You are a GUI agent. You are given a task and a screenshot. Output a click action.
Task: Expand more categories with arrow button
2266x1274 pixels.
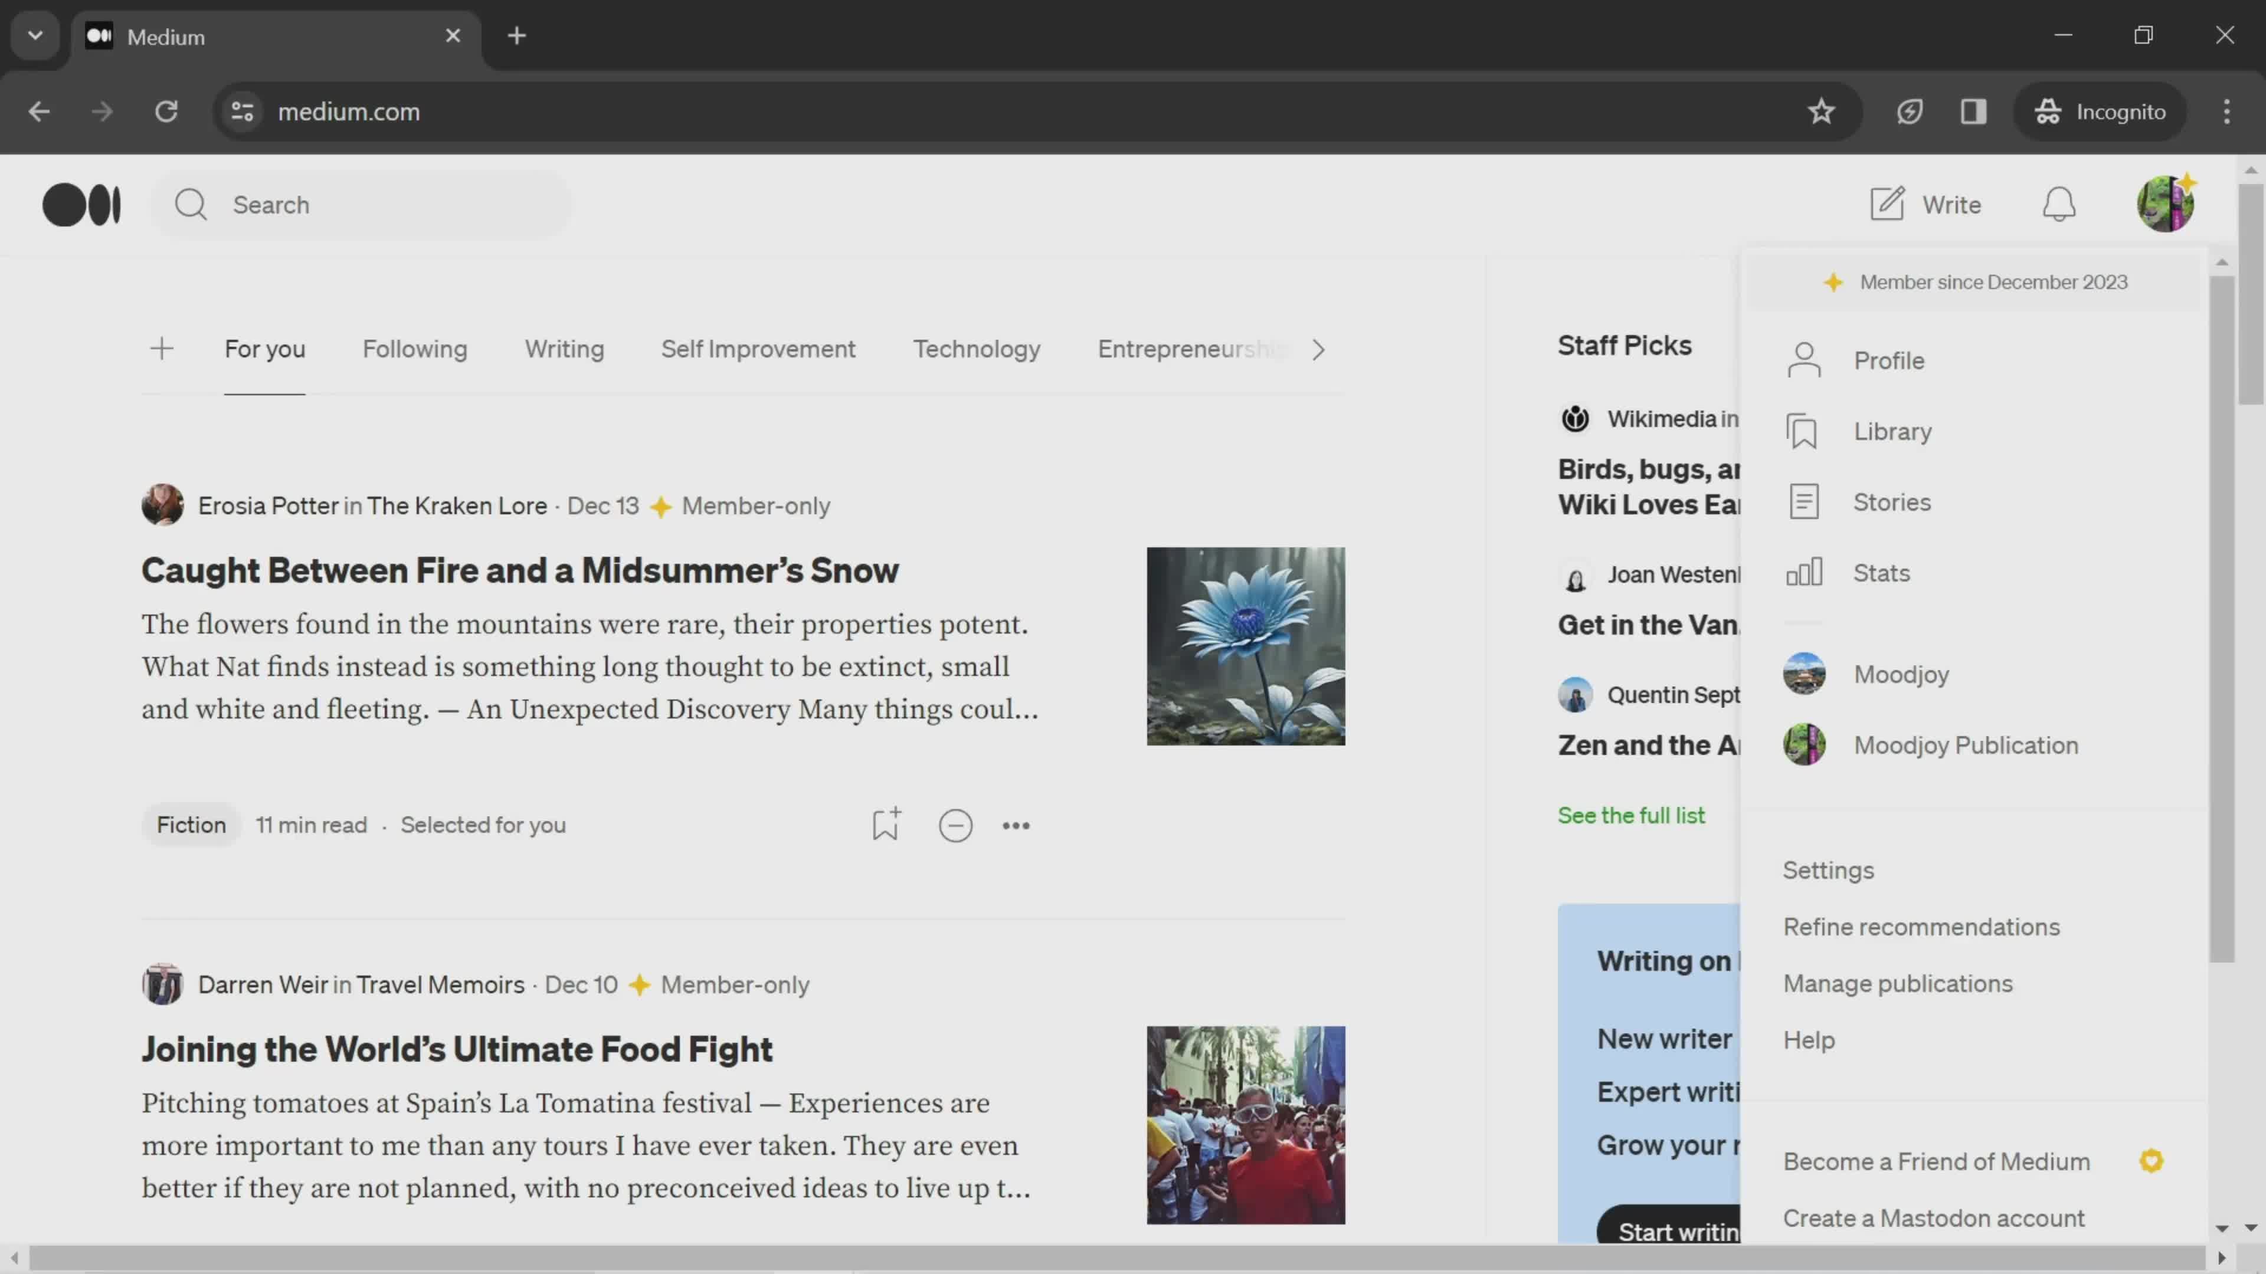(1318, 350)
